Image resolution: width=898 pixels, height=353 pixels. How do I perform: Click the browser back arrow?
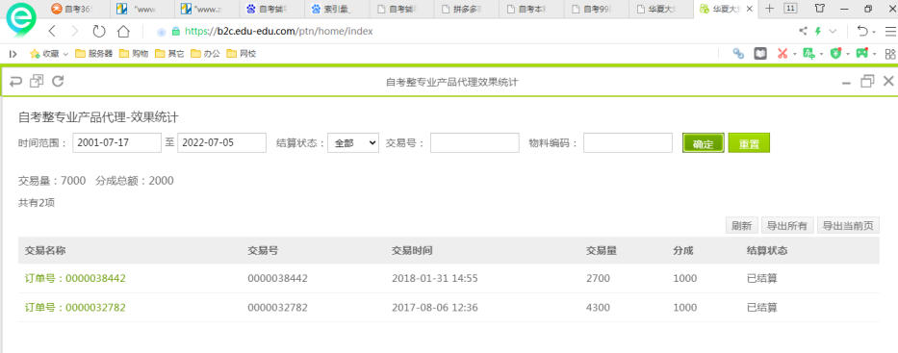(x=52, y=31)
